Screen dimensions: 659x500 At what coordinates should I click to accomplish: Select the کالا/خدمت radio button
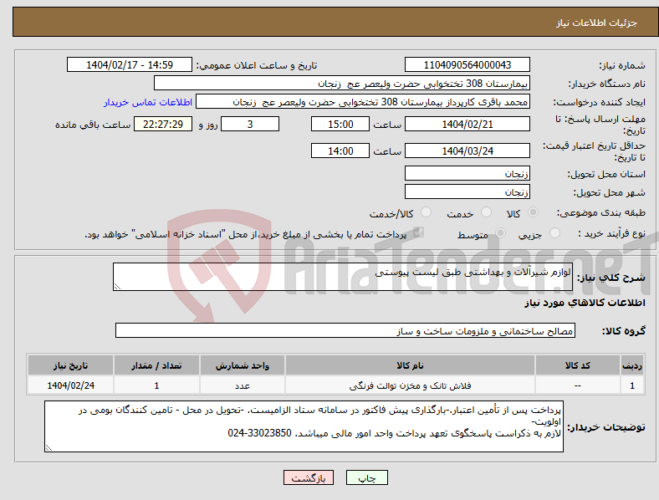(427, 212)
